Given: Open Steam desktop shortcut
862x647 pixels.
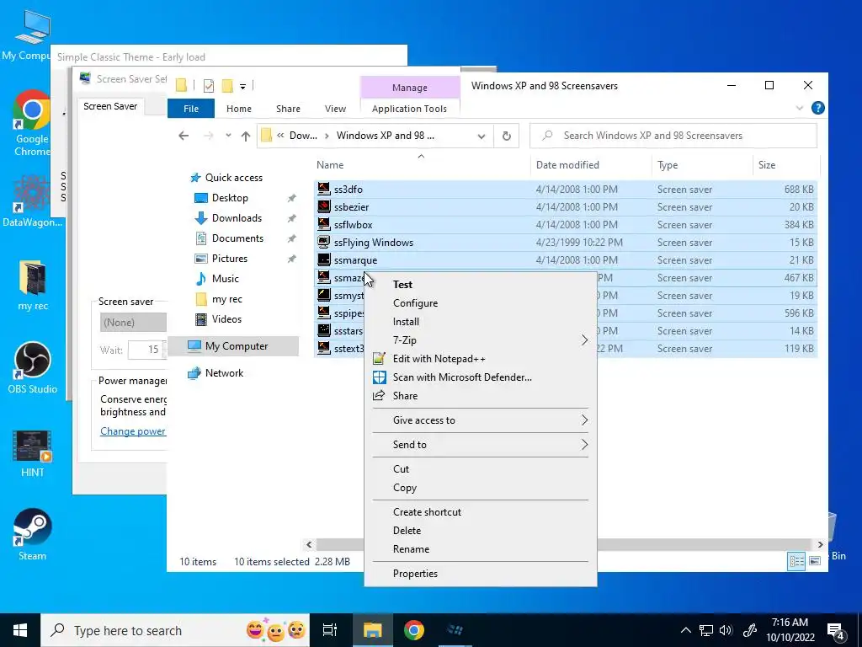Looking at the screenshot, I should pyautogui.click(x=32, y=534).
